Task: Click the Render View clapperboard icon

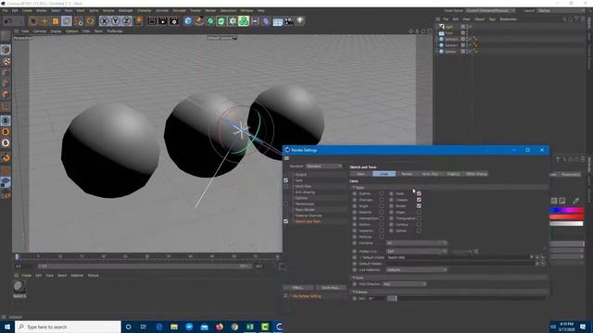Action: pos(152,21)
